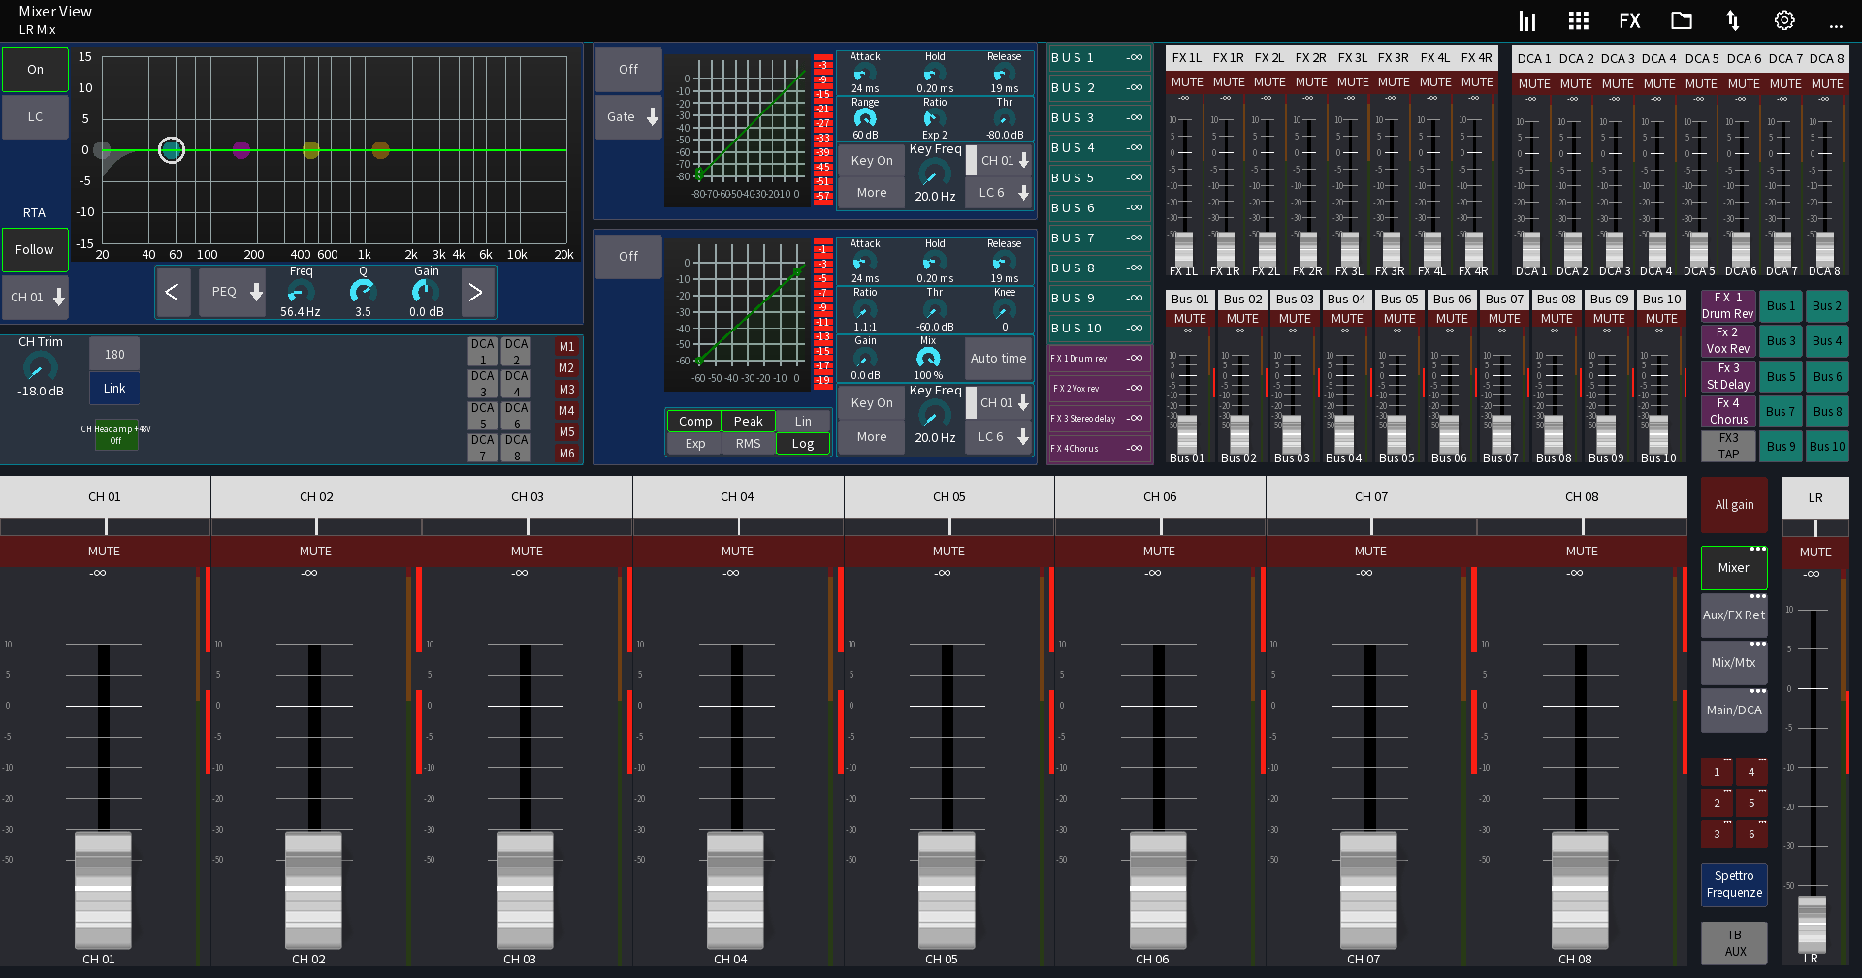Screen dimensions: 1862x978
Task: Mute channel CH 03
Action: (x=527, y=551)
